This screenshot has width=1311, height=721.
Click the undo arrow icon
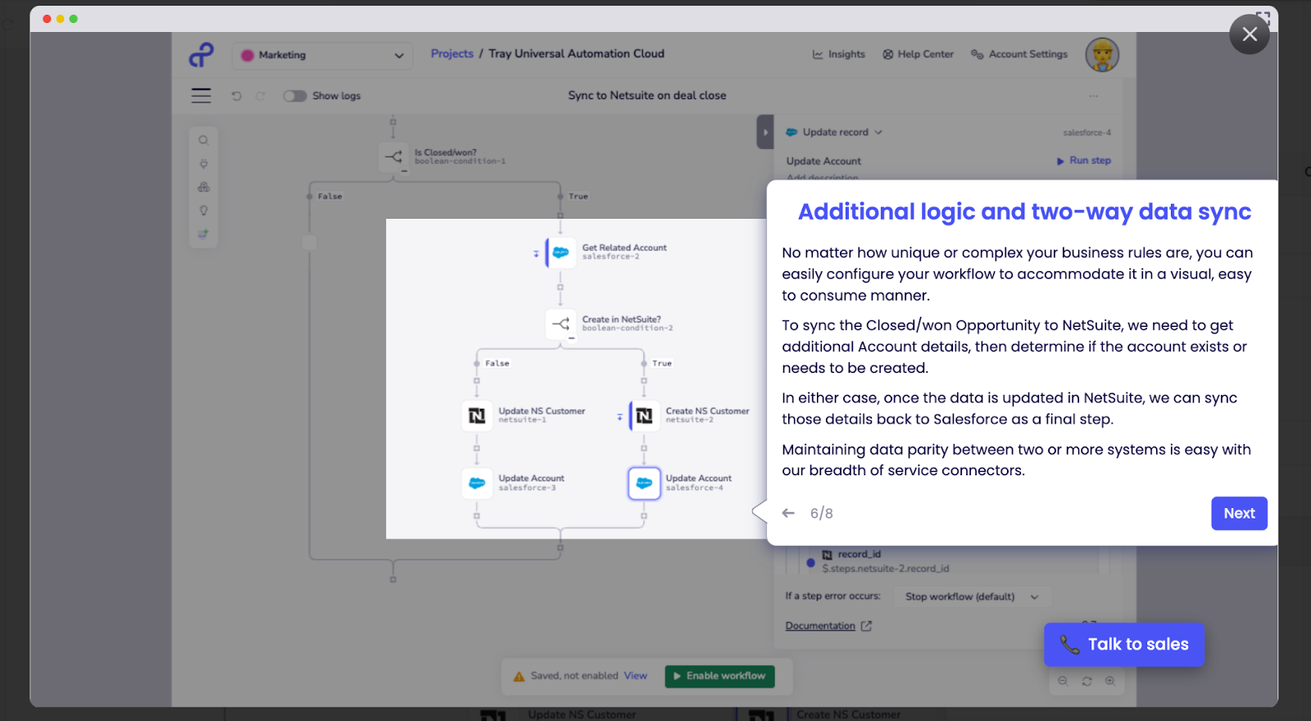[x=237, y=96]
